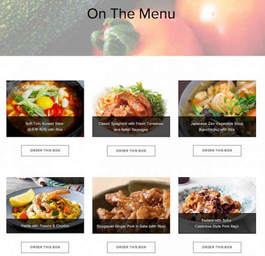Select the 'Shogayaki Ginger Pork in Sake' caption
The image size is (265, 256).
tap(131, 226)
